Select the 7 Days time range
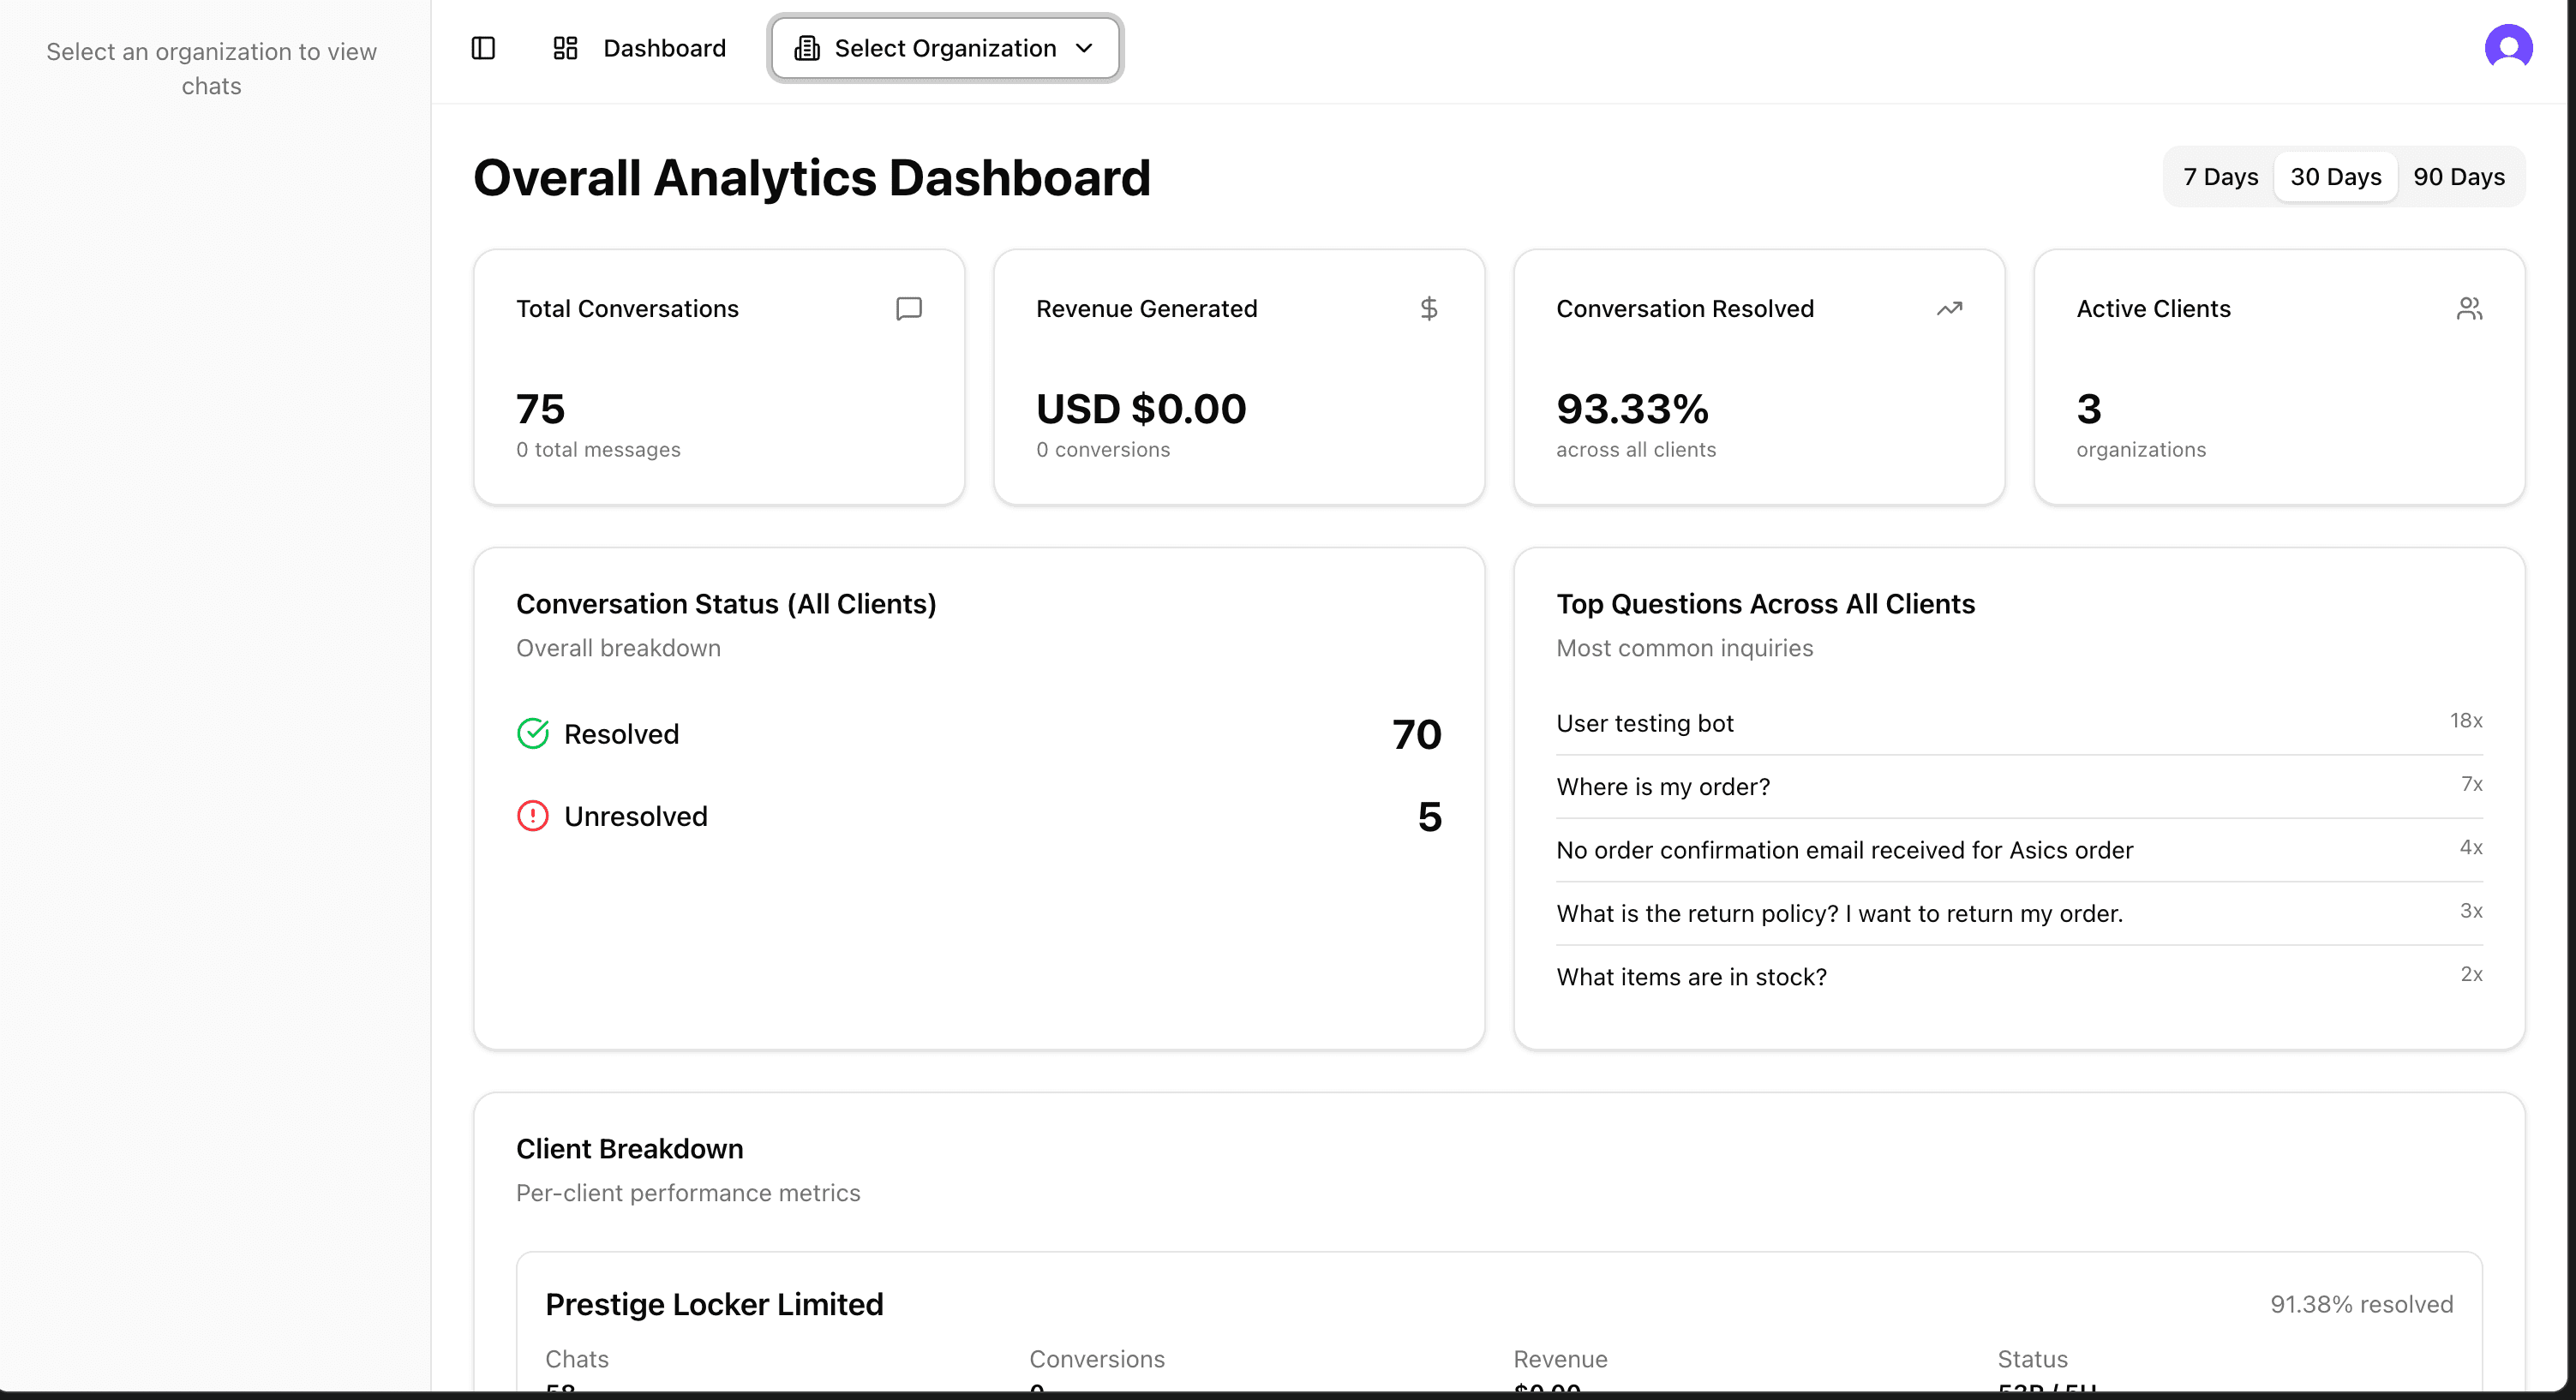The height and width of the screenshot is (1400, 2576). pyautogui.click(x=2219, y=176)
